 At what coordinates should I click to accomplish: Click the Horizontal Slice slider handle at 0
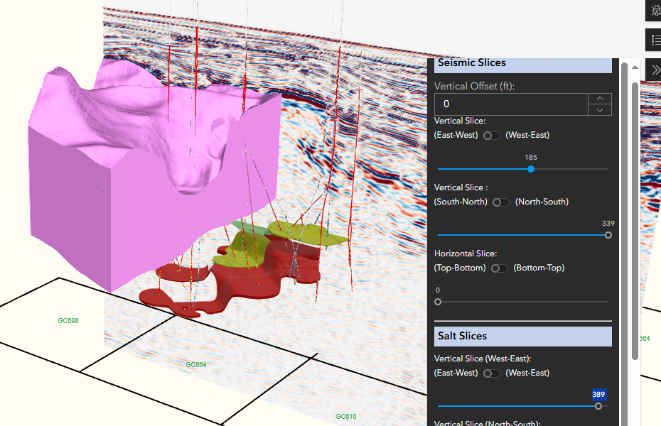437,301
